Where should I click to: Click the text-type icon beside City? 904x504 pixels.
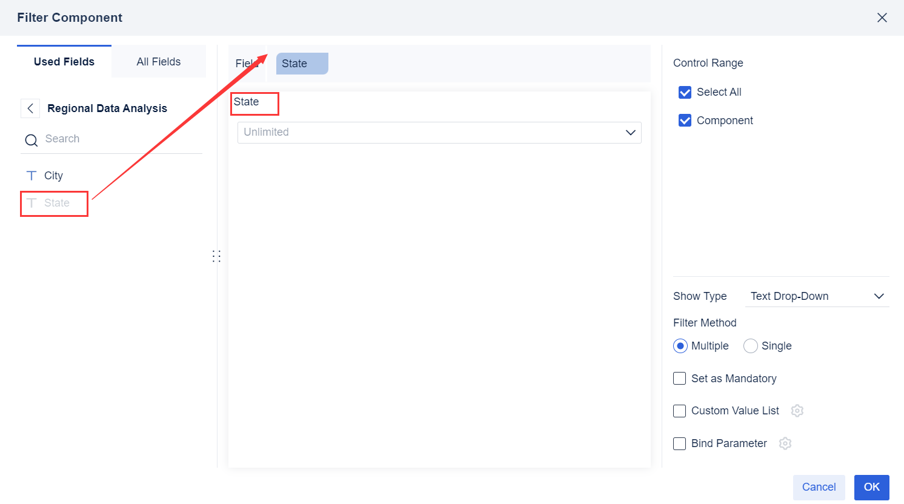(32, 176)
